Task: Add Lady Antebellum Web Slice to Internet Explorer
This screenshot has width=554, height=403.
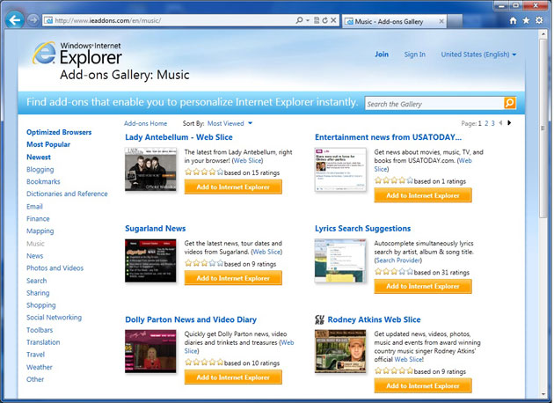Action: coord(233,187)
